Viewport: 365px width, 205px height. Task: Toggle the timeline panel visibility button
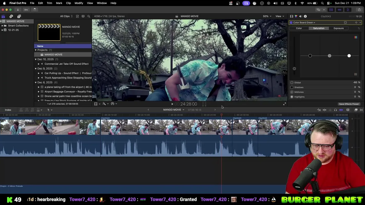tap(339, 10)
